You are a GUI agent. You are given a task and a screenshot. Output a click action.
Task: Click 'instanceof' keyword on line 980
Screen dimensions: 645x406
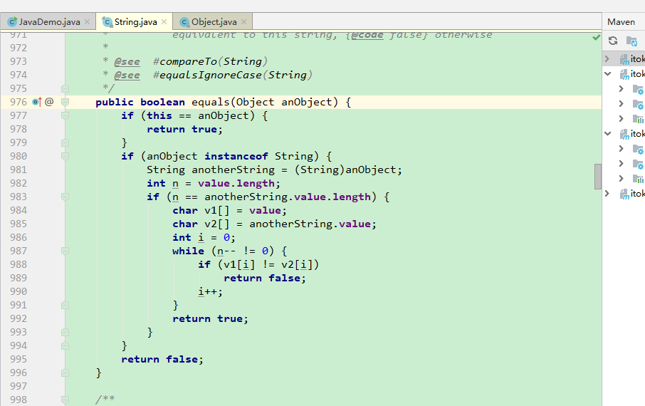pos(236,157)
